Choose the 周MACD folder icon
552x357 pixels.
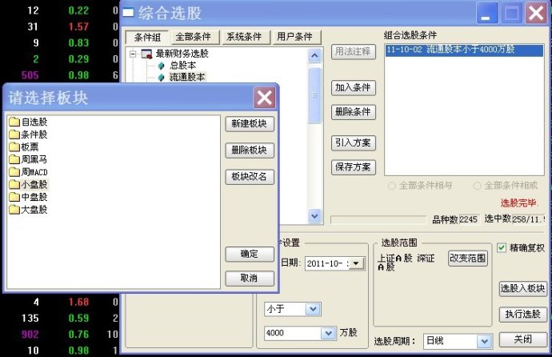tap(14, 172)
